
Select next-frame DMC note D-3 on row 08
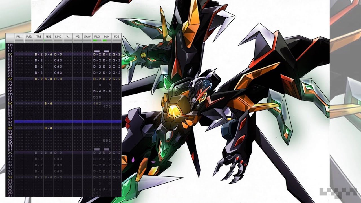(x=58, y=177)
